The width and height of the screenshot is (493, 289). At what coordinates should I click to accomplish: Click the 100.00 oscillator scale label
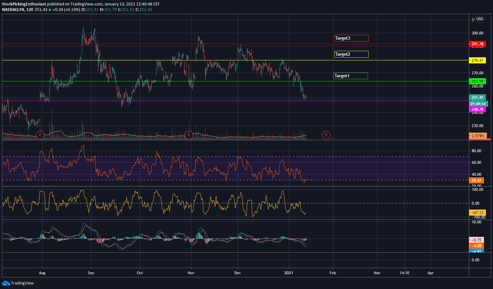(477, 190)
